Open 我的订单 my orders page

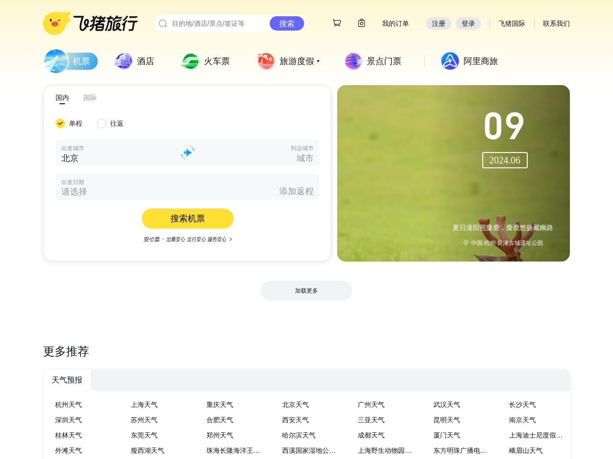395,23
